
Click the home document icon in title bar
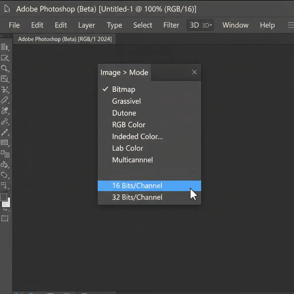(6, 9)
